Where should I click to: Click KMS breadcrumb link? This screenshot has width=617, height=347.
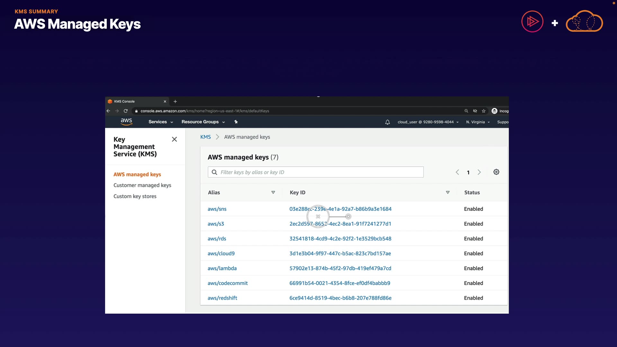tap(205, 137)
